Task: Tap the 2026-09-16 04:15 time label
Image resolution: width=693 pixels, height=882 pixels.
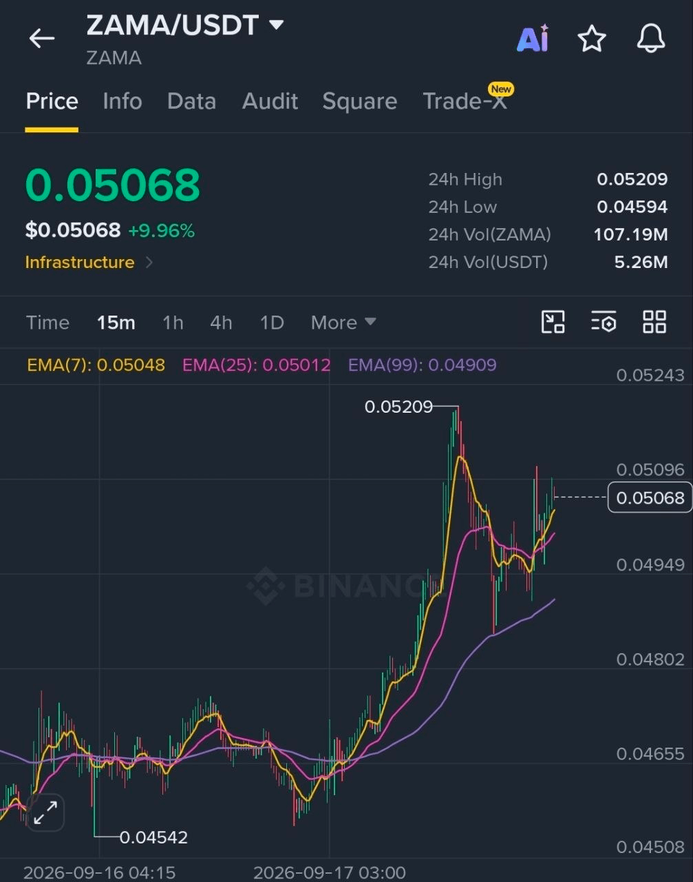Action: [99, 872]
